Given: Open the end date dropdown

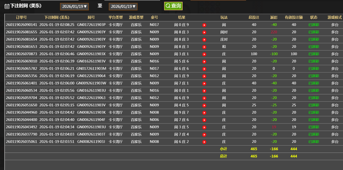Looking at the screenshot, I should click(123, 6).
